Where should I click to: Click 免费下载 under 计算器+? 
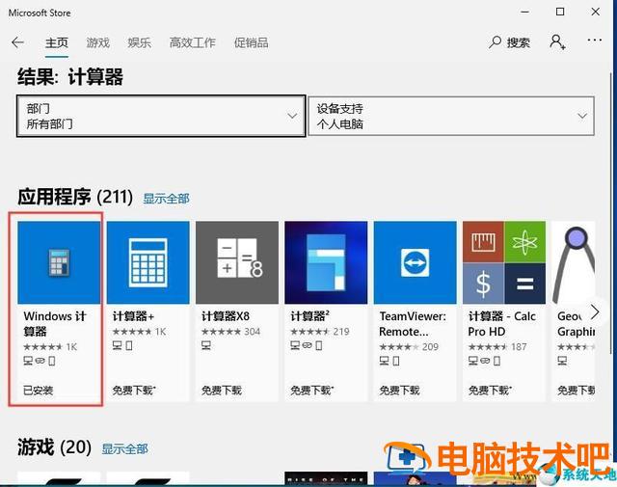(x=134, y=391)
